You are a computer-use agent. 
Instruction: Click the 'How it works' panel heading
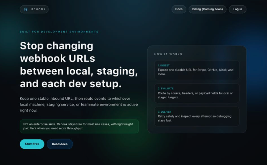click(x=168, y=54)
